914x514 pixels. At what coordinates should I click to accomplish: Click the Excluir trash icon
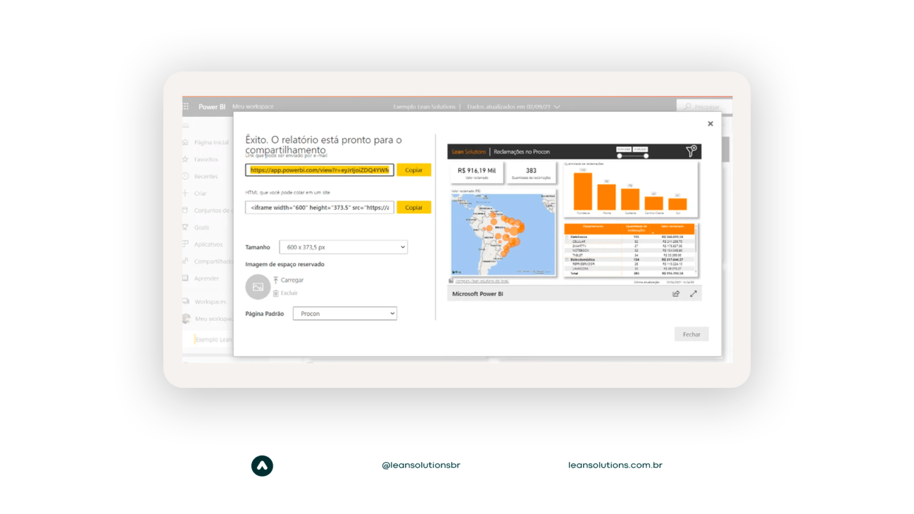[x=276, y=293]
